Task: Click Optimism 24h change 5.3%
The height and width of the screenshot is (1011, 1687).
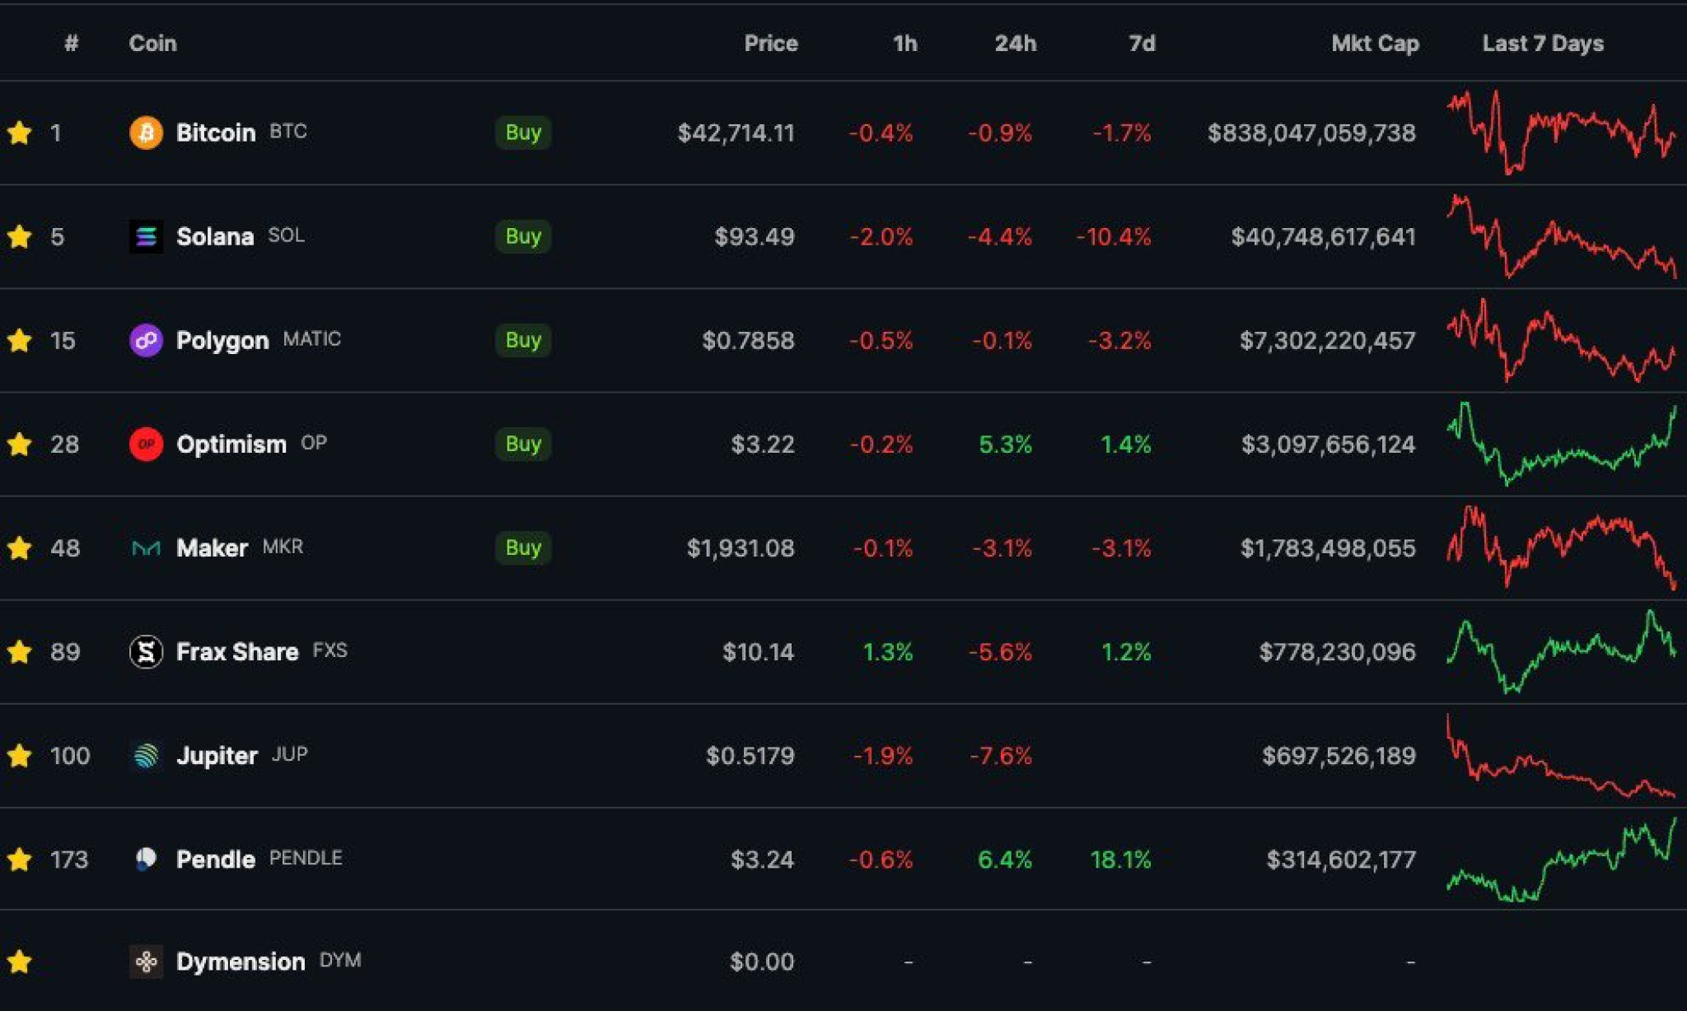Action: tap(1005, 444)
